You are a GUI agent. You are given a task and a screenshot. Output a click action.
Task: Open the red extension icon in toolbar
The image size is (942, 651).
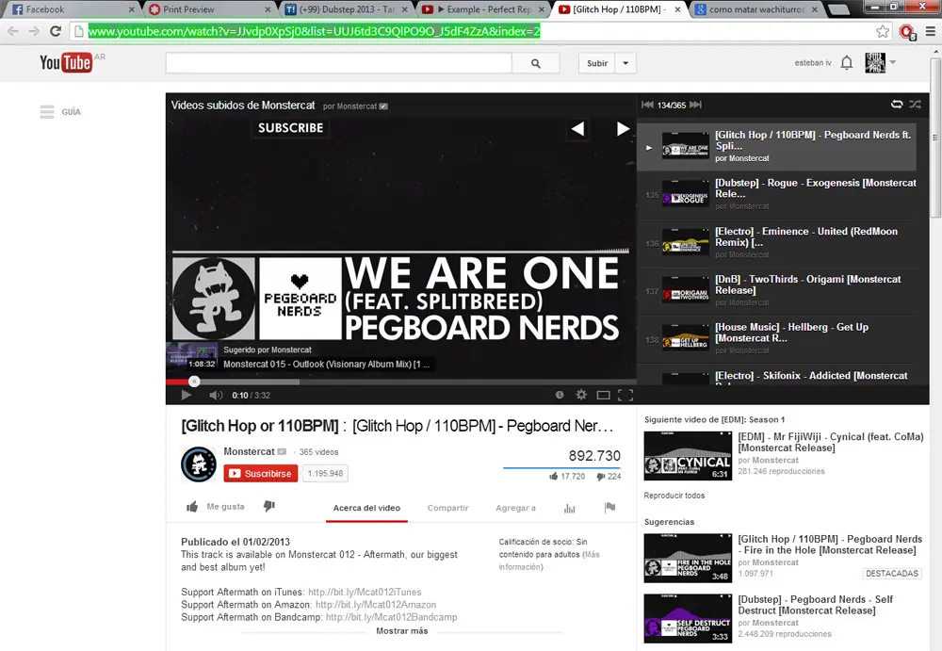[x=907, y=32]
